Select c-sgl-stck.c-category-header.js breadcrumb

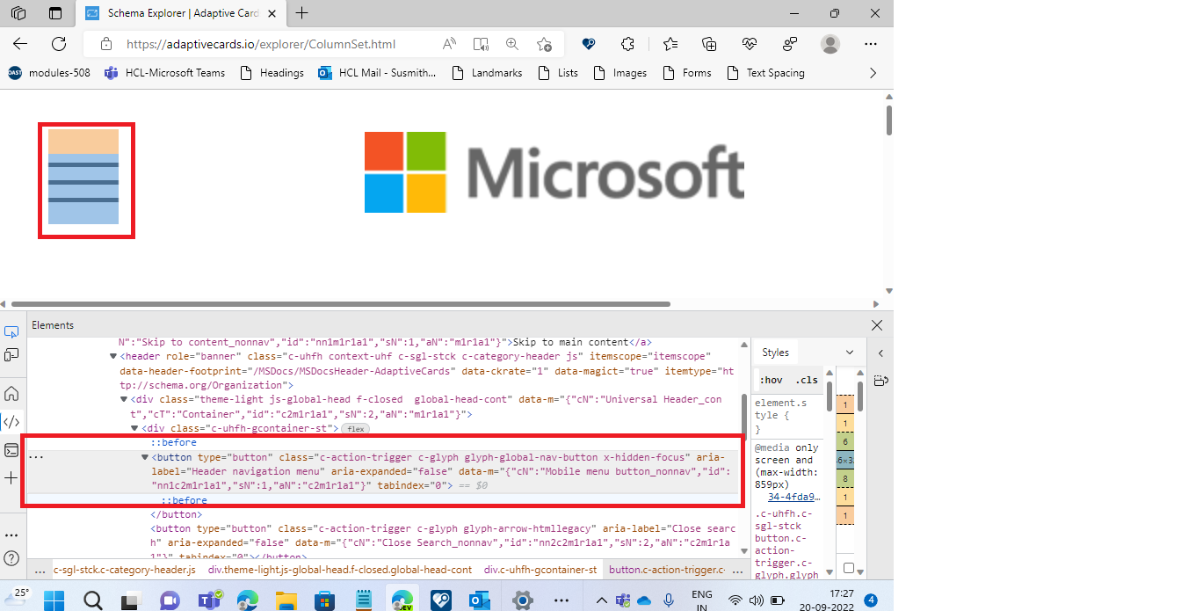[x=125, y=570]
